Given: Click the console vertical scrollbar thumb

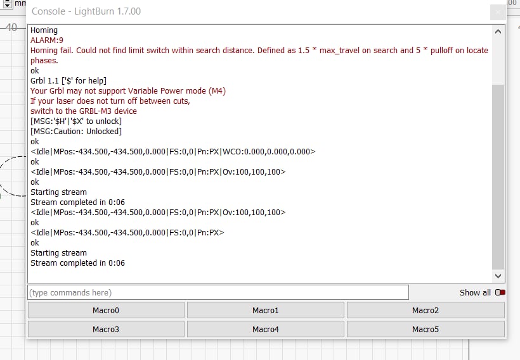Looking at the screenshot, I should [498, 177].
